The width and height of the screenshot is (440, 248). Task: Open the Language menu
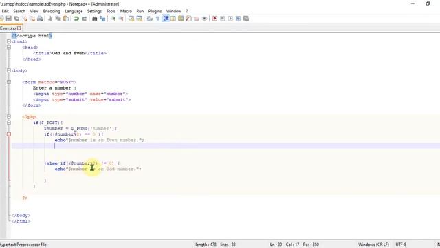pyautogui.click(x=74, y=11)
